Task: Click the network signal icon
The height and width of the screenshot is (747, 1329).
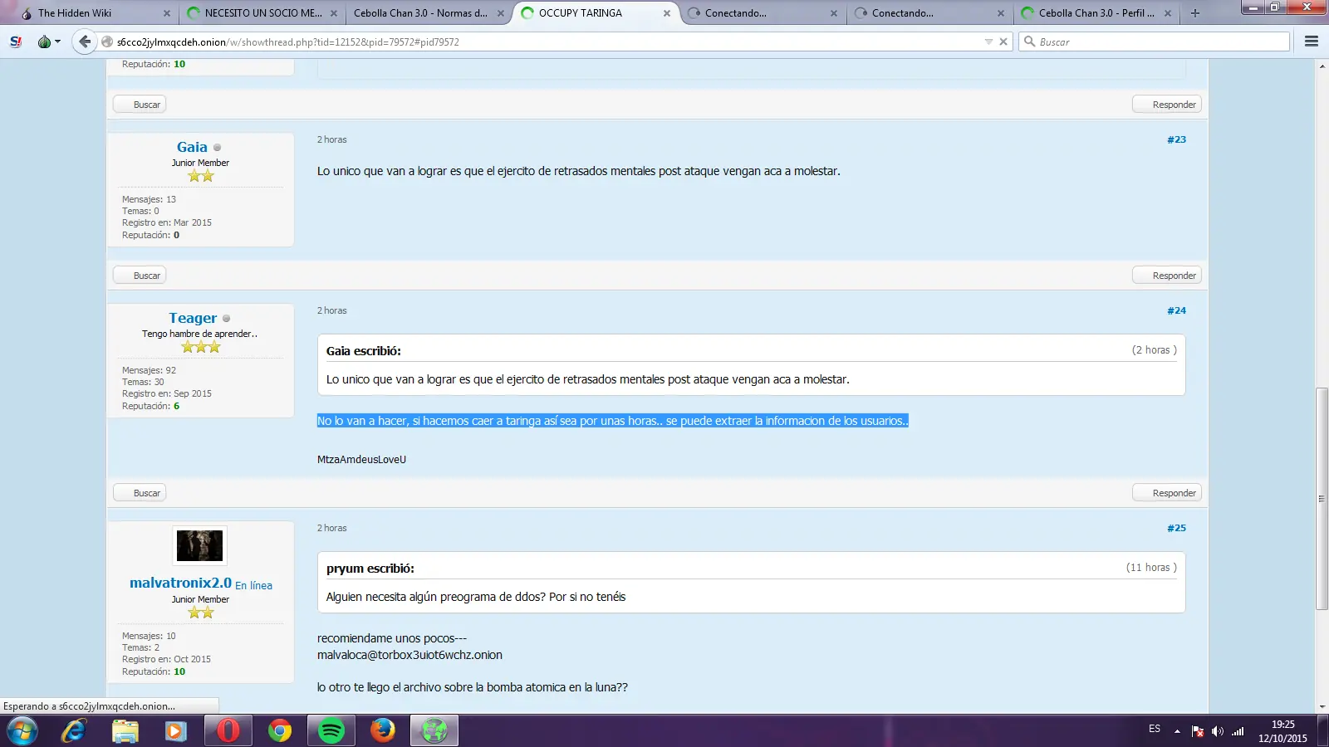Action: coord(1238,731)
